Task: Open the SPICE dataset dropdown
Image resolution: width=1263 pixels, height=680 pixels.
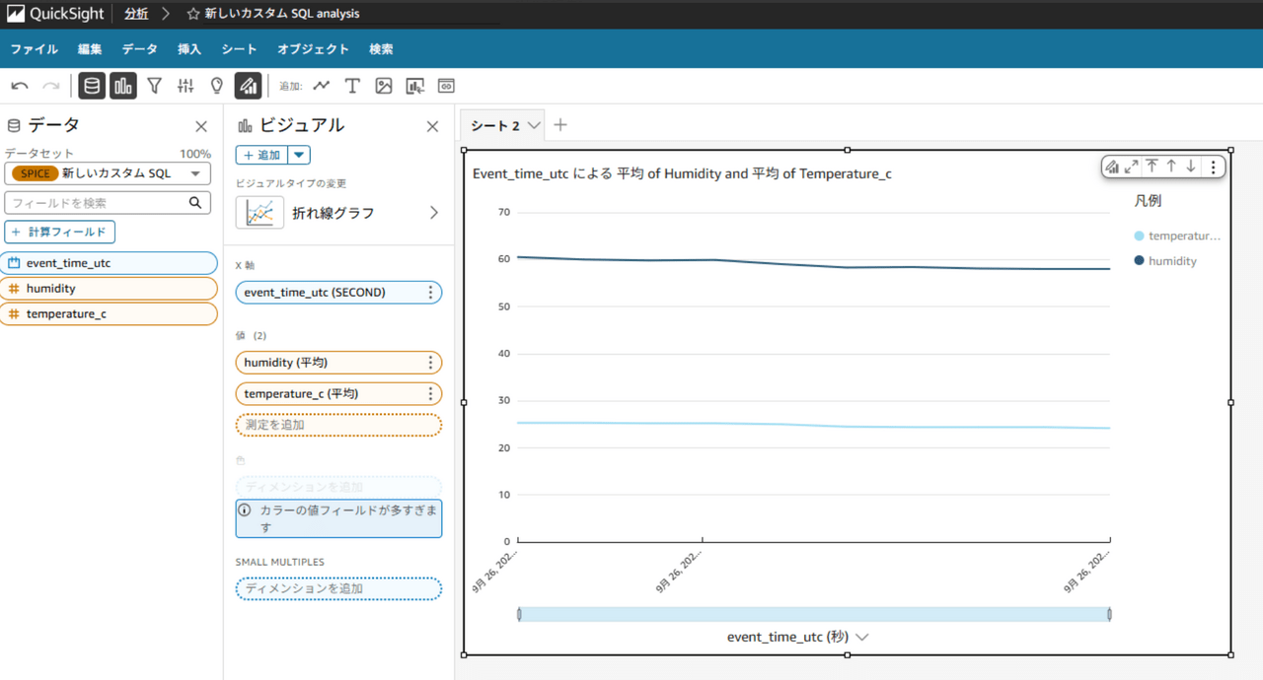Action: [x=107, y=173]
